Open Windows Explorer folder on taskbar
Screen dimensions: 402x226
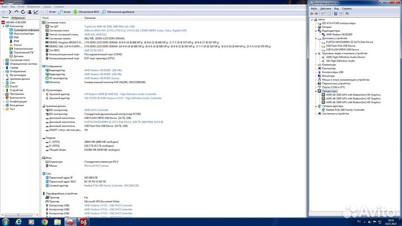[58, 222]
